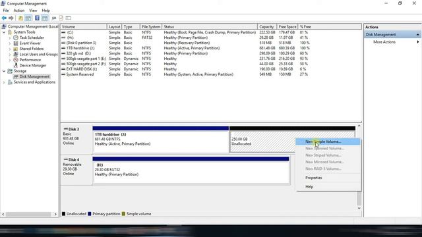The width and height of the screenshot is (422, 237).
Task: Click the Performance icon in the tree
Action: [16, 60]
